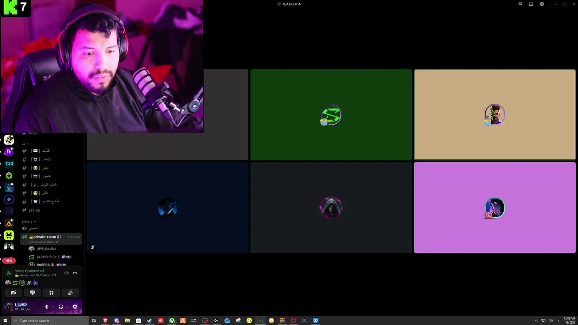The image size is (578, 325).
Task: Open voice connection signal details icon
Action: coord(8,273)
